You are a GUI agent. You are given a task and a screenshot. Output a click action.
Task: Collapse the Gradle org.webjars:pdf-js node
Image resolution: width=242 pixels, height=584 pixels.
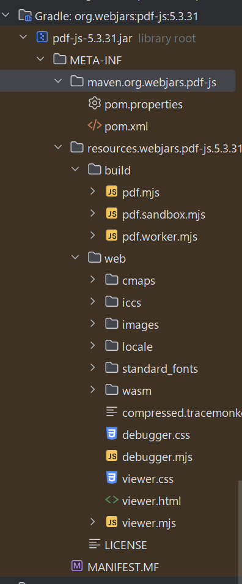point(6,15)
